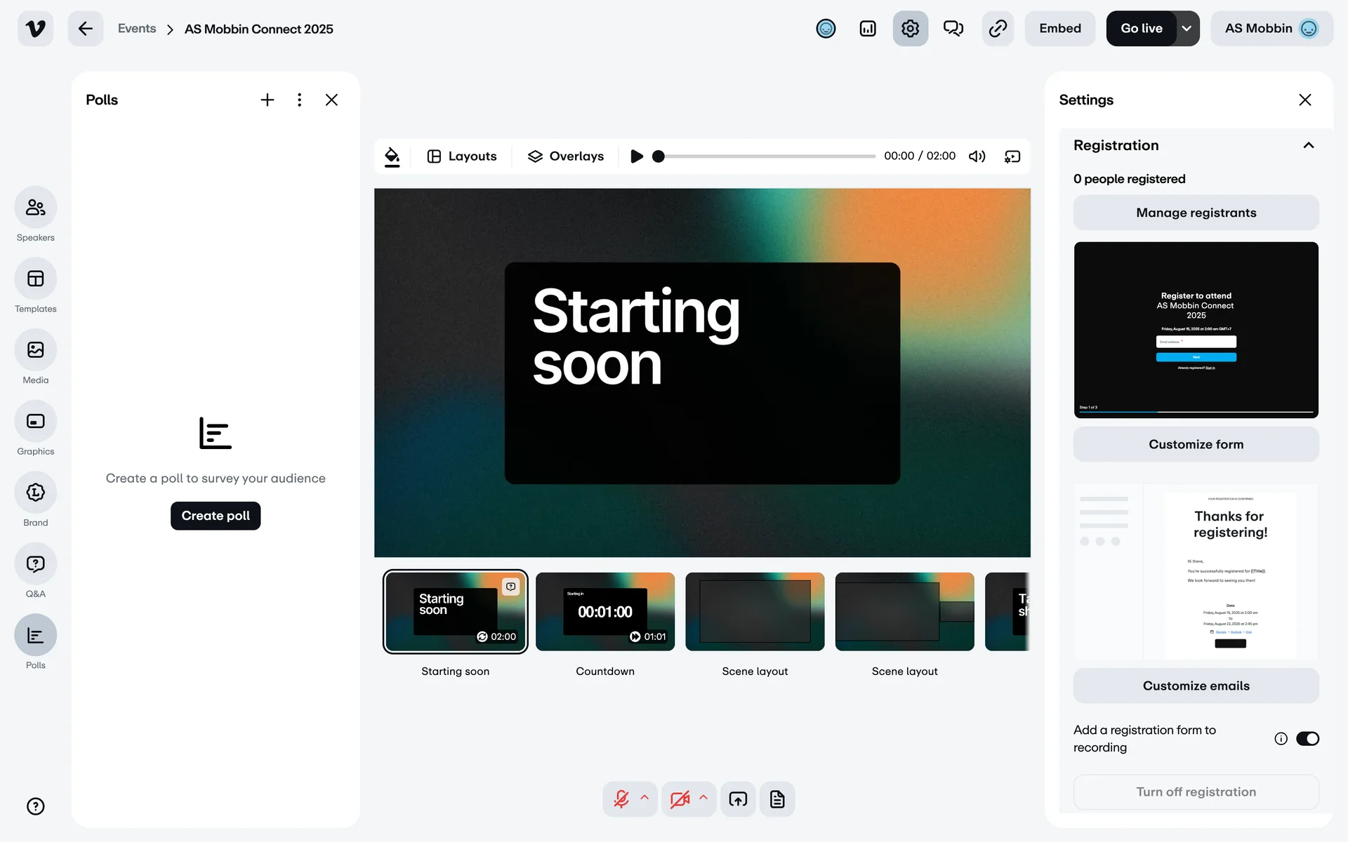The image size is (1348, 842).
Task: Open the Layouts menu
Action: click(x=462, y=156)
